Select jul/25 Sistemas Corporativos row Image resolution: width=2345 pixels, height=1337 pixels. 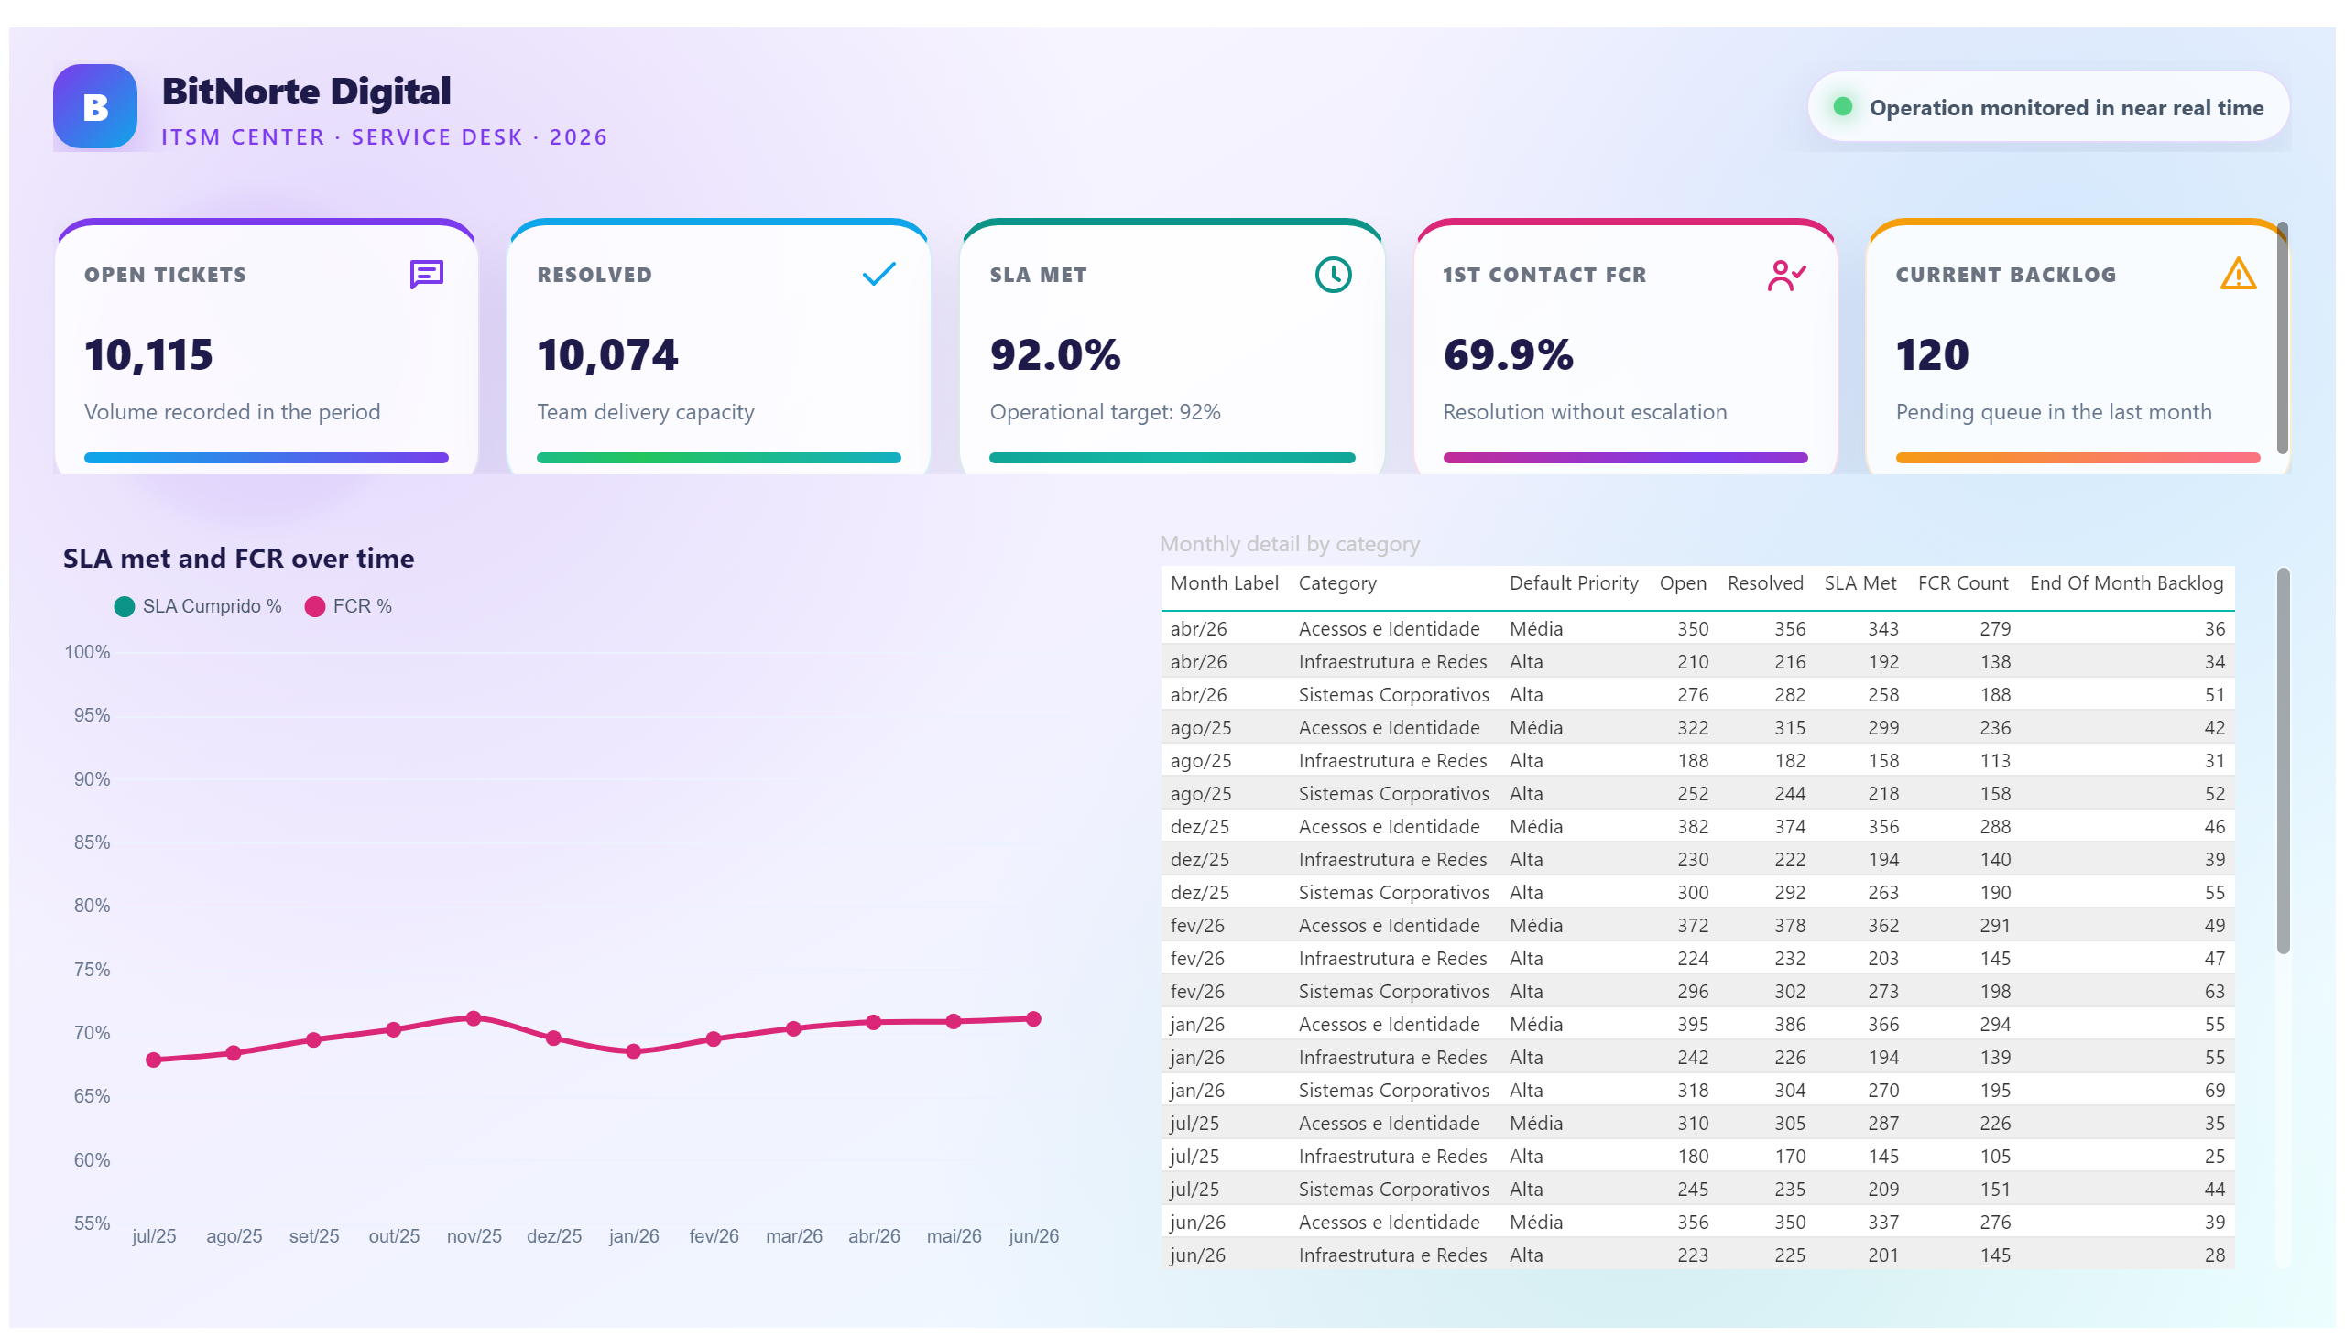pos(1696,1190)
